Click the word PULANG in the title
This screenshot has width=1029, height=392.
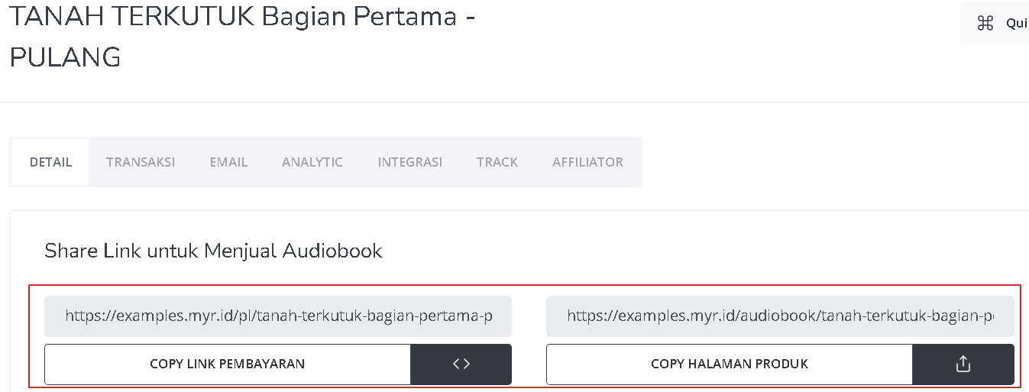click(65, 57)
